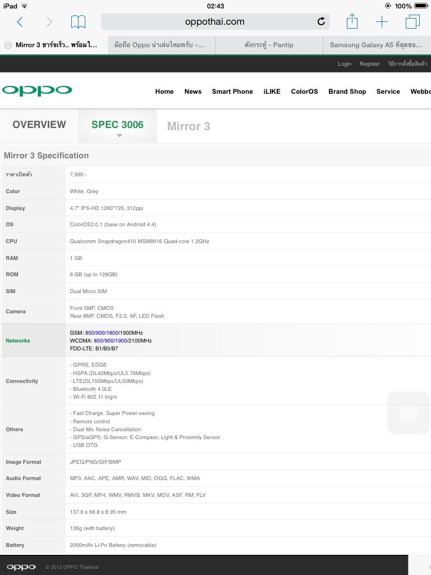This screenshot has height=575, width=431.
Task: Select Qualcomm Snapdragon410 CPU value
Action: (139, 241)
